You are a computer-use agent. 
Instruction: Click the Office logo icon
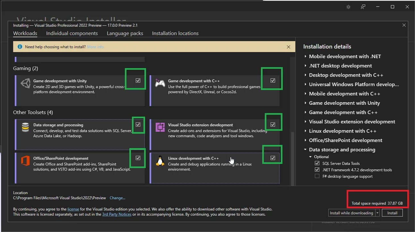click(x=25, y=161)
